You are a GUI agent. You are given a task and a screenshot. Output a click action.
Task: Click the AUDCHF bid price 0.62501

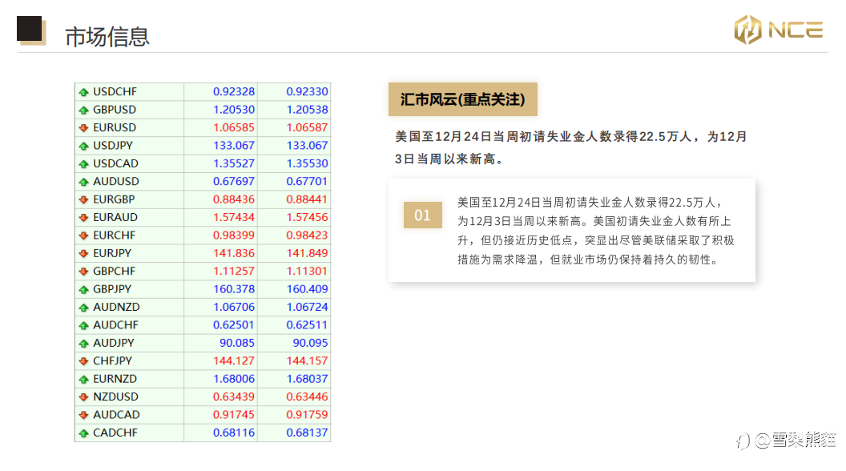coord(234,324)
